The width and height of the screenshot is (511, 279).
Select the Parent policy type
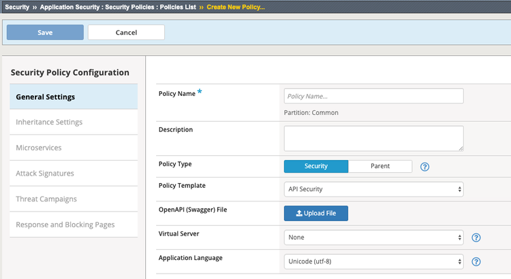[380, 166]
